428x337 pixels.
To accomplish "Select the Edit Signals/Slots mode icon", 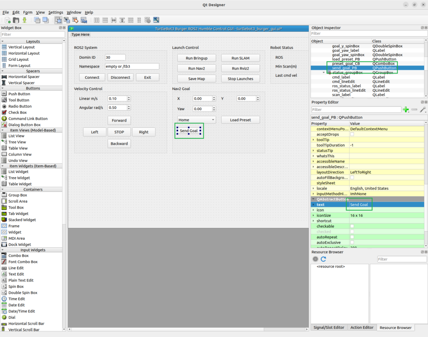I will pyautogui.click(x=67, y=20).
